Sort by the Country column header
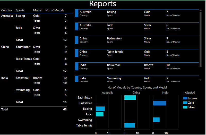 coord(6,10)
